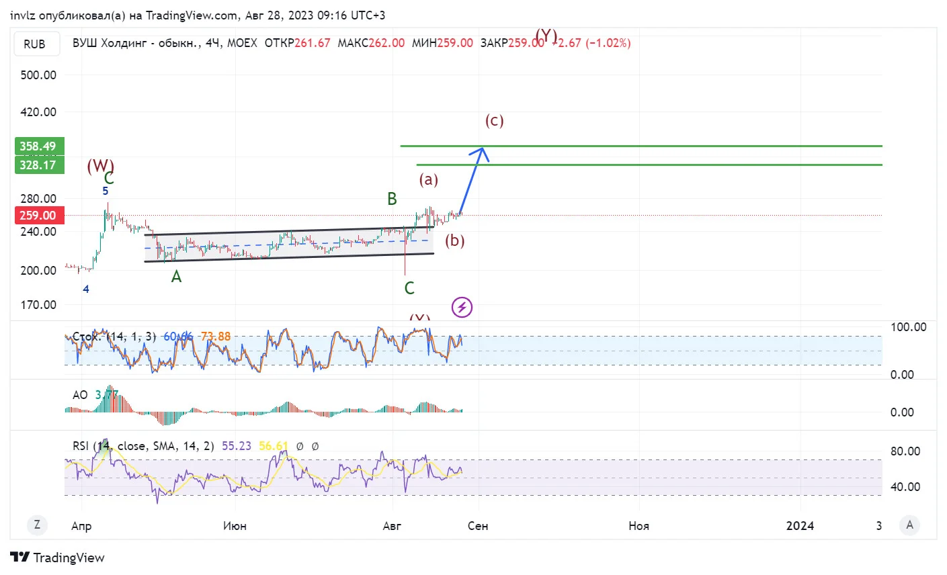Click the Авг date on time axis

pos(392,526)
